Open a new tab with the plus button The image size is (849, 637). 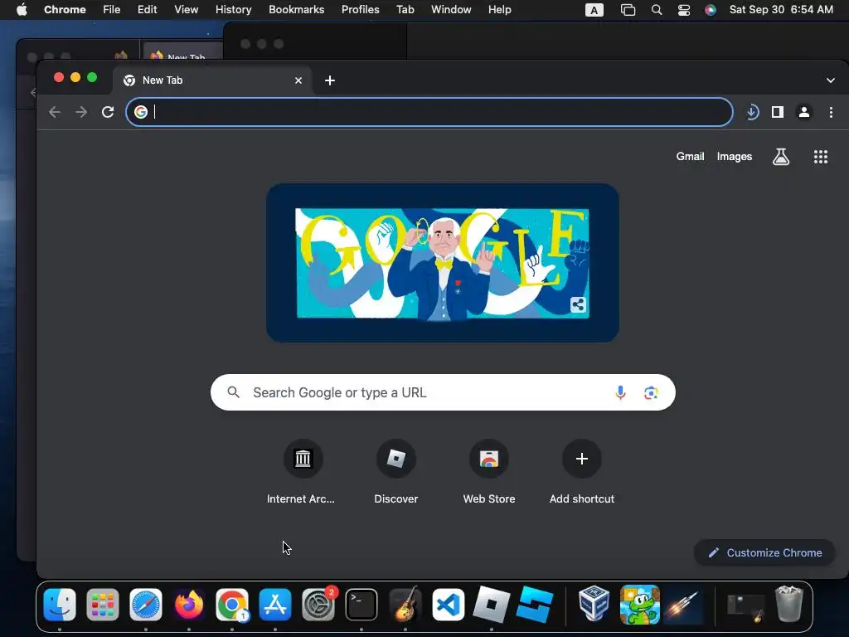click(330, 80)
